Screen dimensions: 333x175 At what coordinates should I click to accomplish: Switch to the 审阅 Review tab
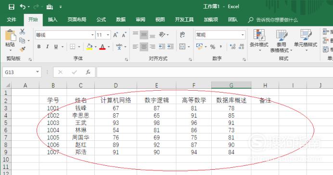(x=141, y=20)
